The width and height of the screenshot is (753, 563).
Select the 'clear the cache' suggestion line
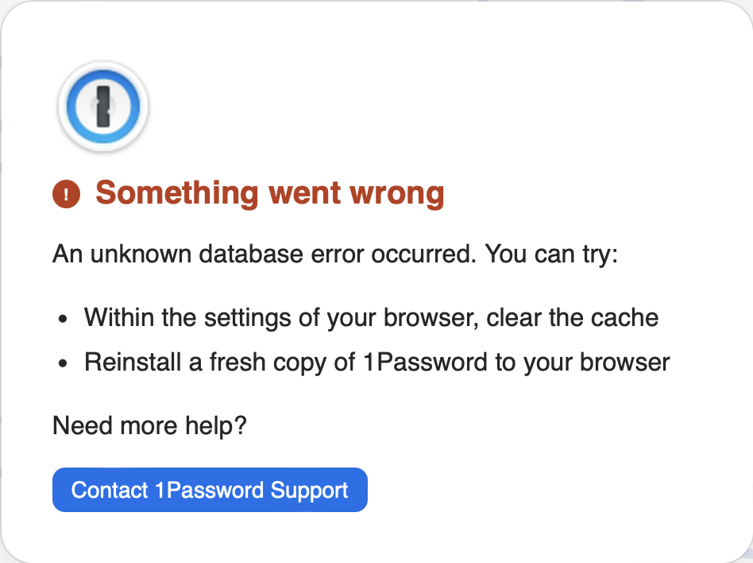pyautogui.click(x=371, y=318)
